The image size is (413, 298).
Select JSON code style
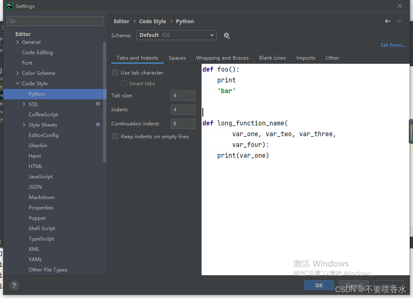pos(35,187)
